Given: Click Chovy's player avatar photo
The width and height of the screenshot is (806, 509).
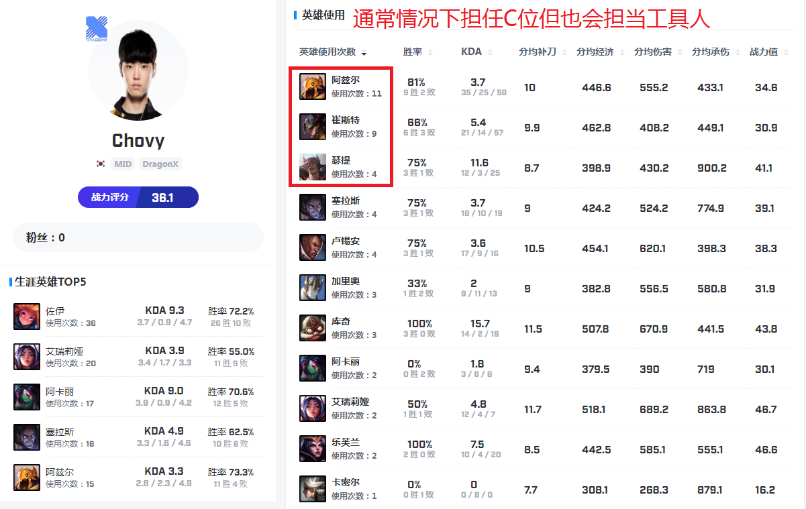Looking at the screenshot, I should click(x=138, y=70).
